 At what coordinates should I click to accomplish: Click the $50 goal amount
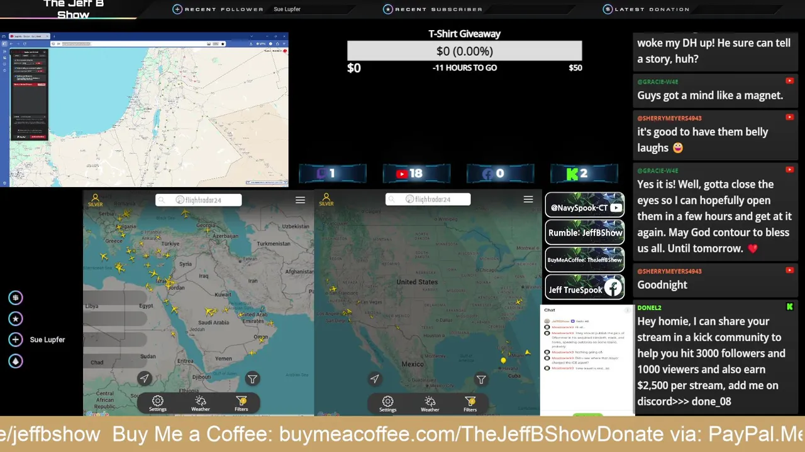(575, 68)
